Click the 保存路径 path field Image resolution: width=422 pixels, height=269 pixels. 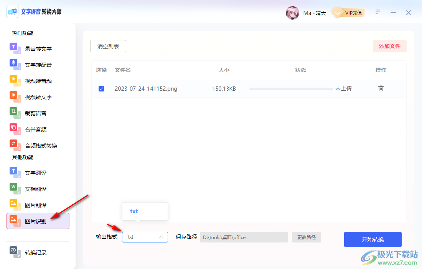(244, 237)
